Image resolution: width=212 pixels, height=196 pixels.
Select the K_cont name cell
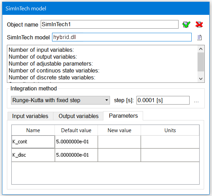33,142
